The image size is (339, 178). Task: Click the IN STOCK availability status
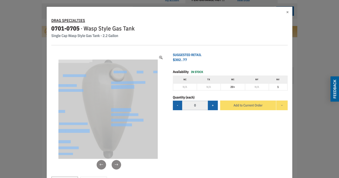click(197, 72)
